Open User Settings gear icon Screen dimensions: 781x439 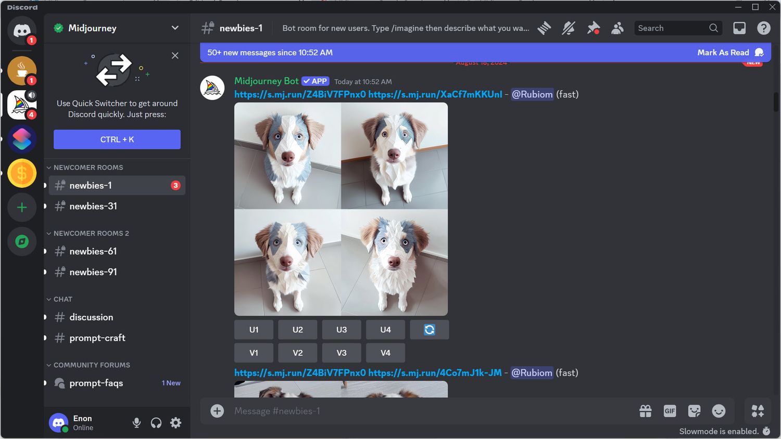[176, 423]
